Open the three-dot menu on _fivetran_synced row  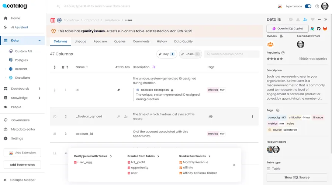(x=252, y=116)
